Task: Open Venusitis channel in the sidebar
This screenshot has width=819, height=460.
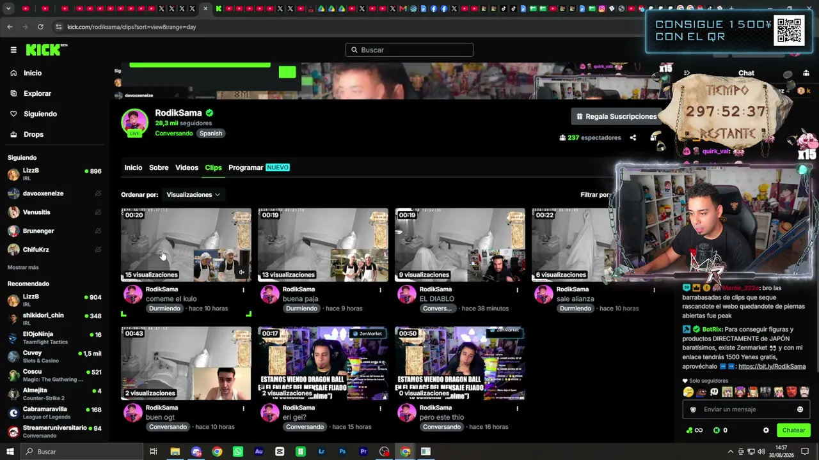Action: pyautogui.click(x=54, y=212)
